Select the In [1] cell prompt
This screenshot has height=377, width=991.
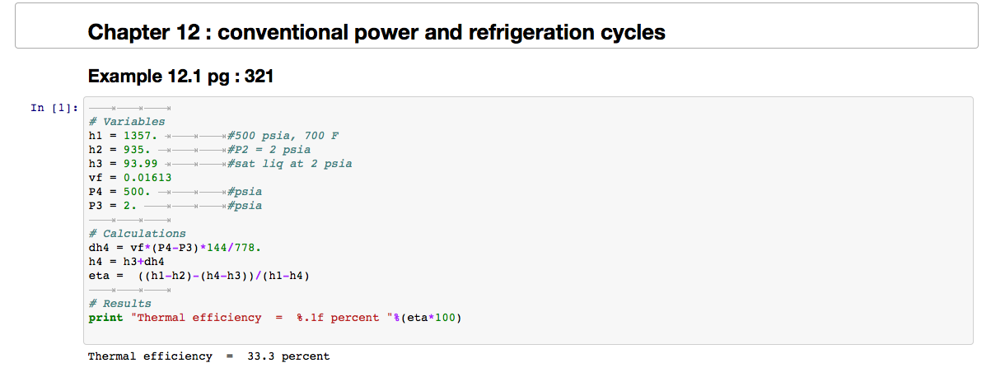(x=54, y=108)
